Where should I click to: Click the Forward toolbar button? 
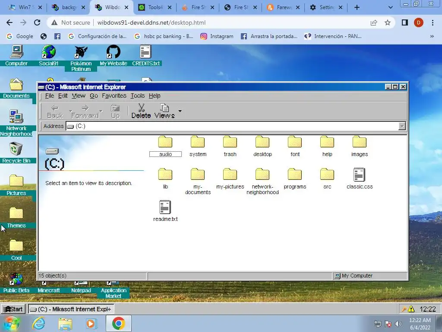pyautogui.click(x=85, y=111)
